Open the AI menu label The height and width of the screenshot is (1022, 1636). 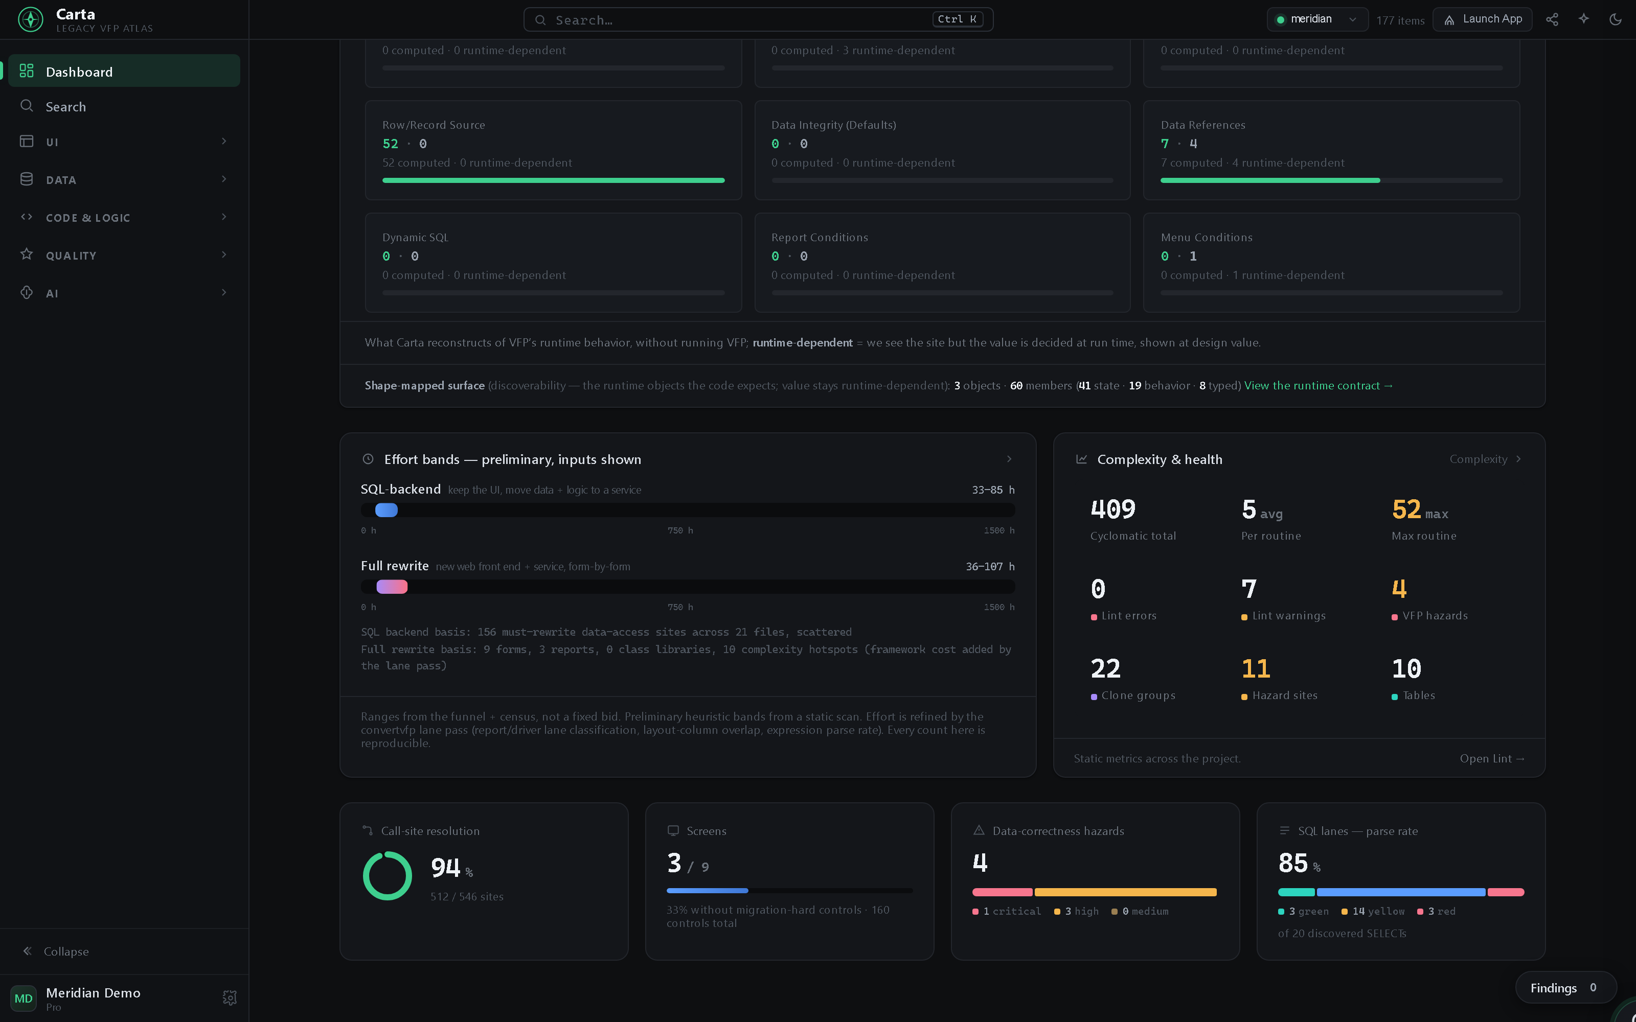[x=52, y=293]
